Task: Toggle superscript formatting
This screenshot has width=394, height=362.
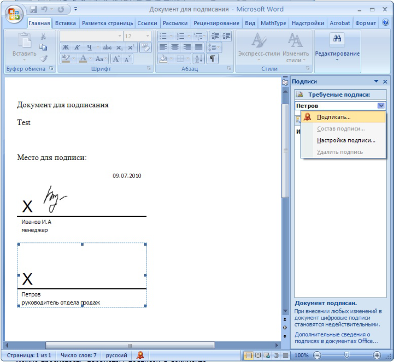Action: pyautogui.click(x=131, y=47)
